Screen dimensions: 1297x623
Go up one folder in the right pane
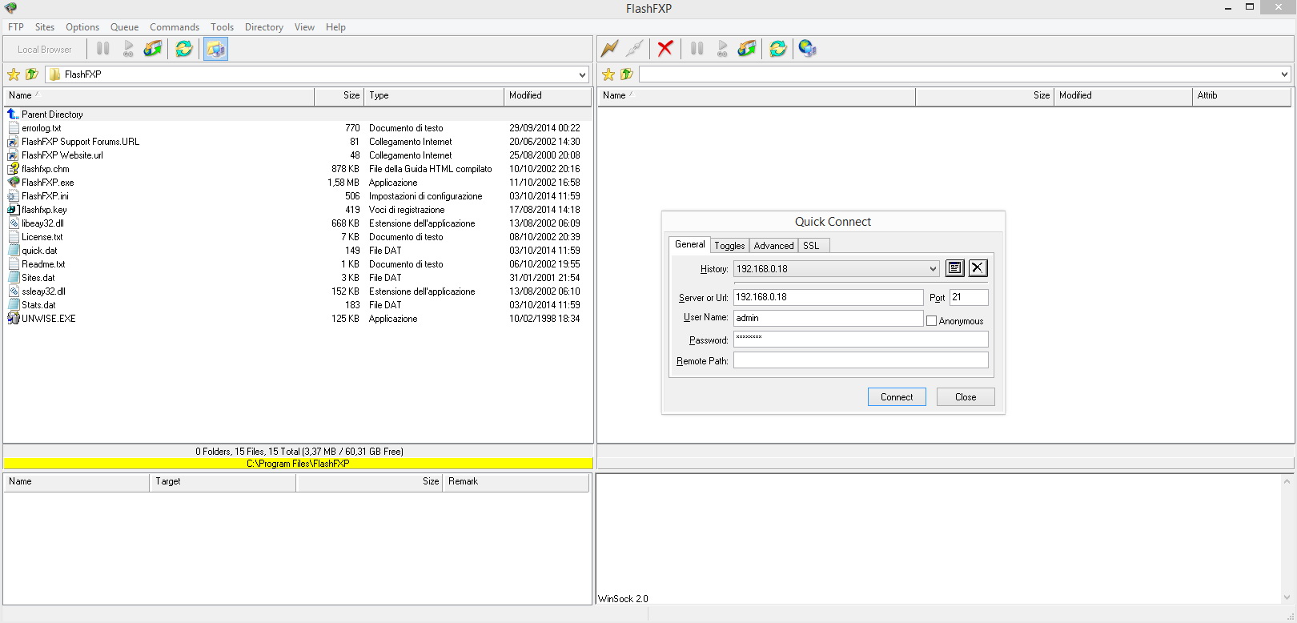(627, 74)
